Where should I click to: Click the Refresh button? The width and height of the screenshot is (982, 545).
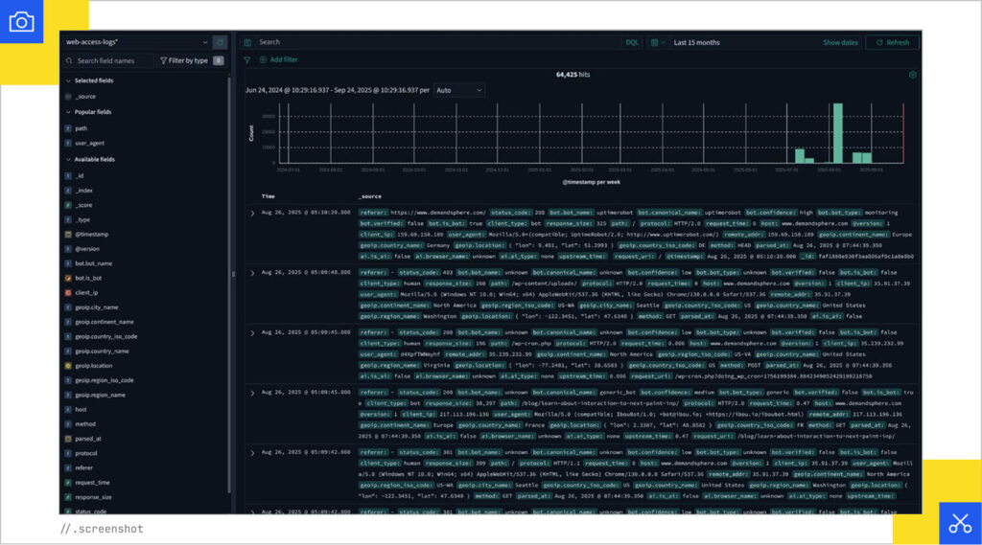click(x=893, y=42)
